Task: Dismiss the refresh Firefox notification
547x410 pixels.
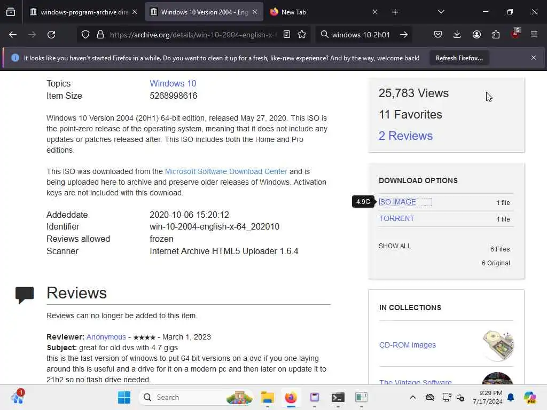Action: point(534,58)
